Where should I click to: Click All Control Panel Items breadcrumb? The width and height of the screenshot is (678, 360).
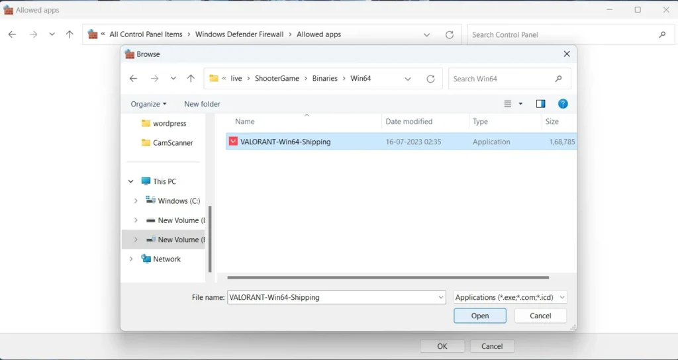[146, 34]
